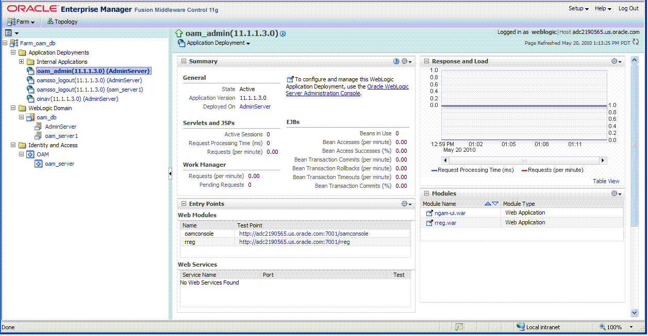Click the Identity and Access folder icon

(x=22, y=145)
